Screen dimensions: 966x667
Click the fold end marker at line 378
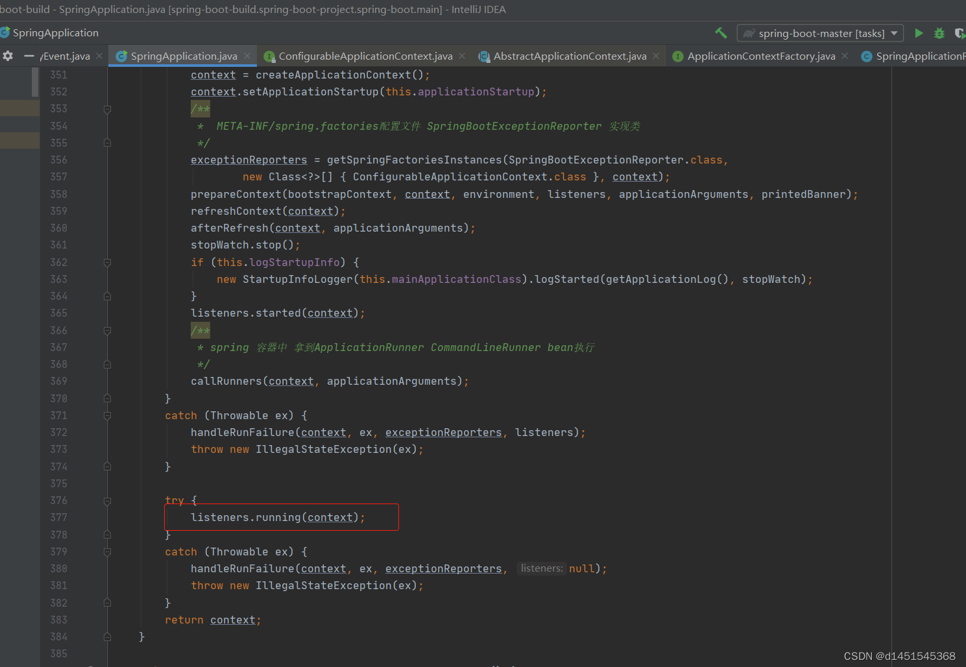tap(108, 535)
